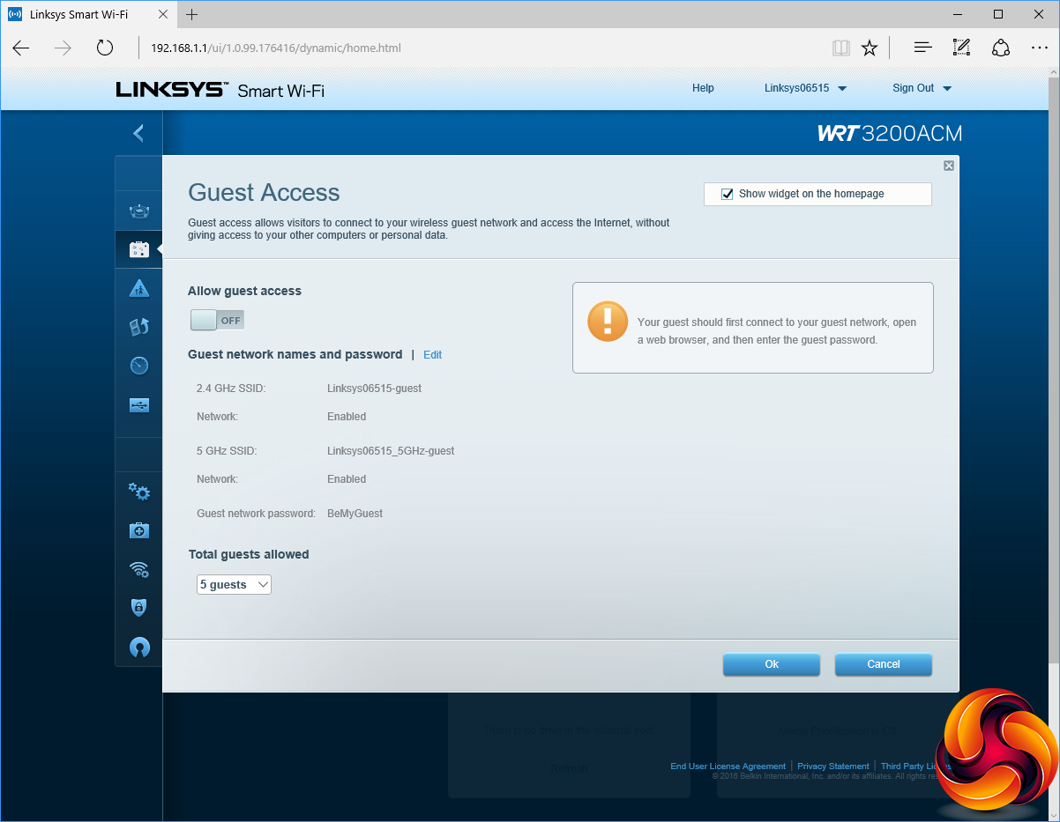Image resolution: width=1060 pixels, height=822 pixels.
Task: Toggle Allow guest access switch
Action: pyautogui.click(x=217, y=321)
